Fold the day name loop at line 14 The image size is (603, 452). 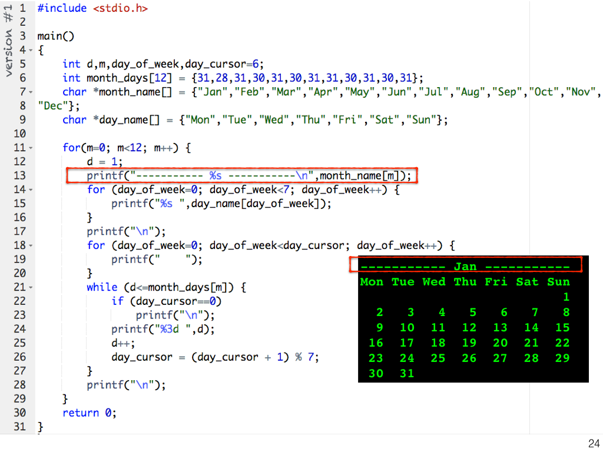coord(31,190)
